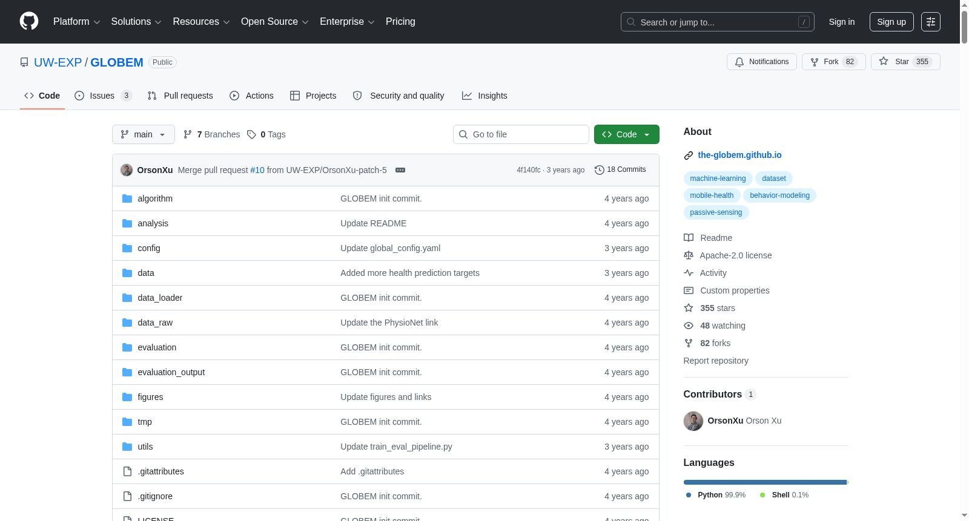Click the folder icon beside analysis
The image size is (969, 521).
click(127, 223)
